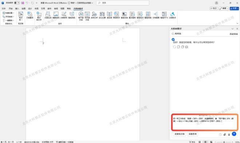Viewport: 240px width, 143px height.
Task: Select the AI对话 tab in assistant pane
Action: click(176, 34)
